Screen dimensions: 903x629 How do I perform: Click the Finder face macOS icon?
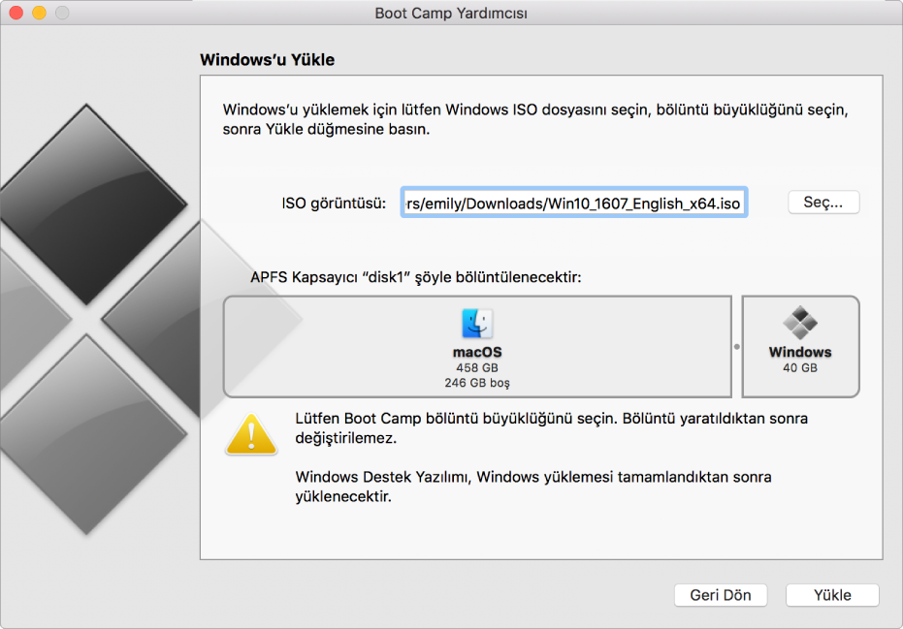(477, 324)
